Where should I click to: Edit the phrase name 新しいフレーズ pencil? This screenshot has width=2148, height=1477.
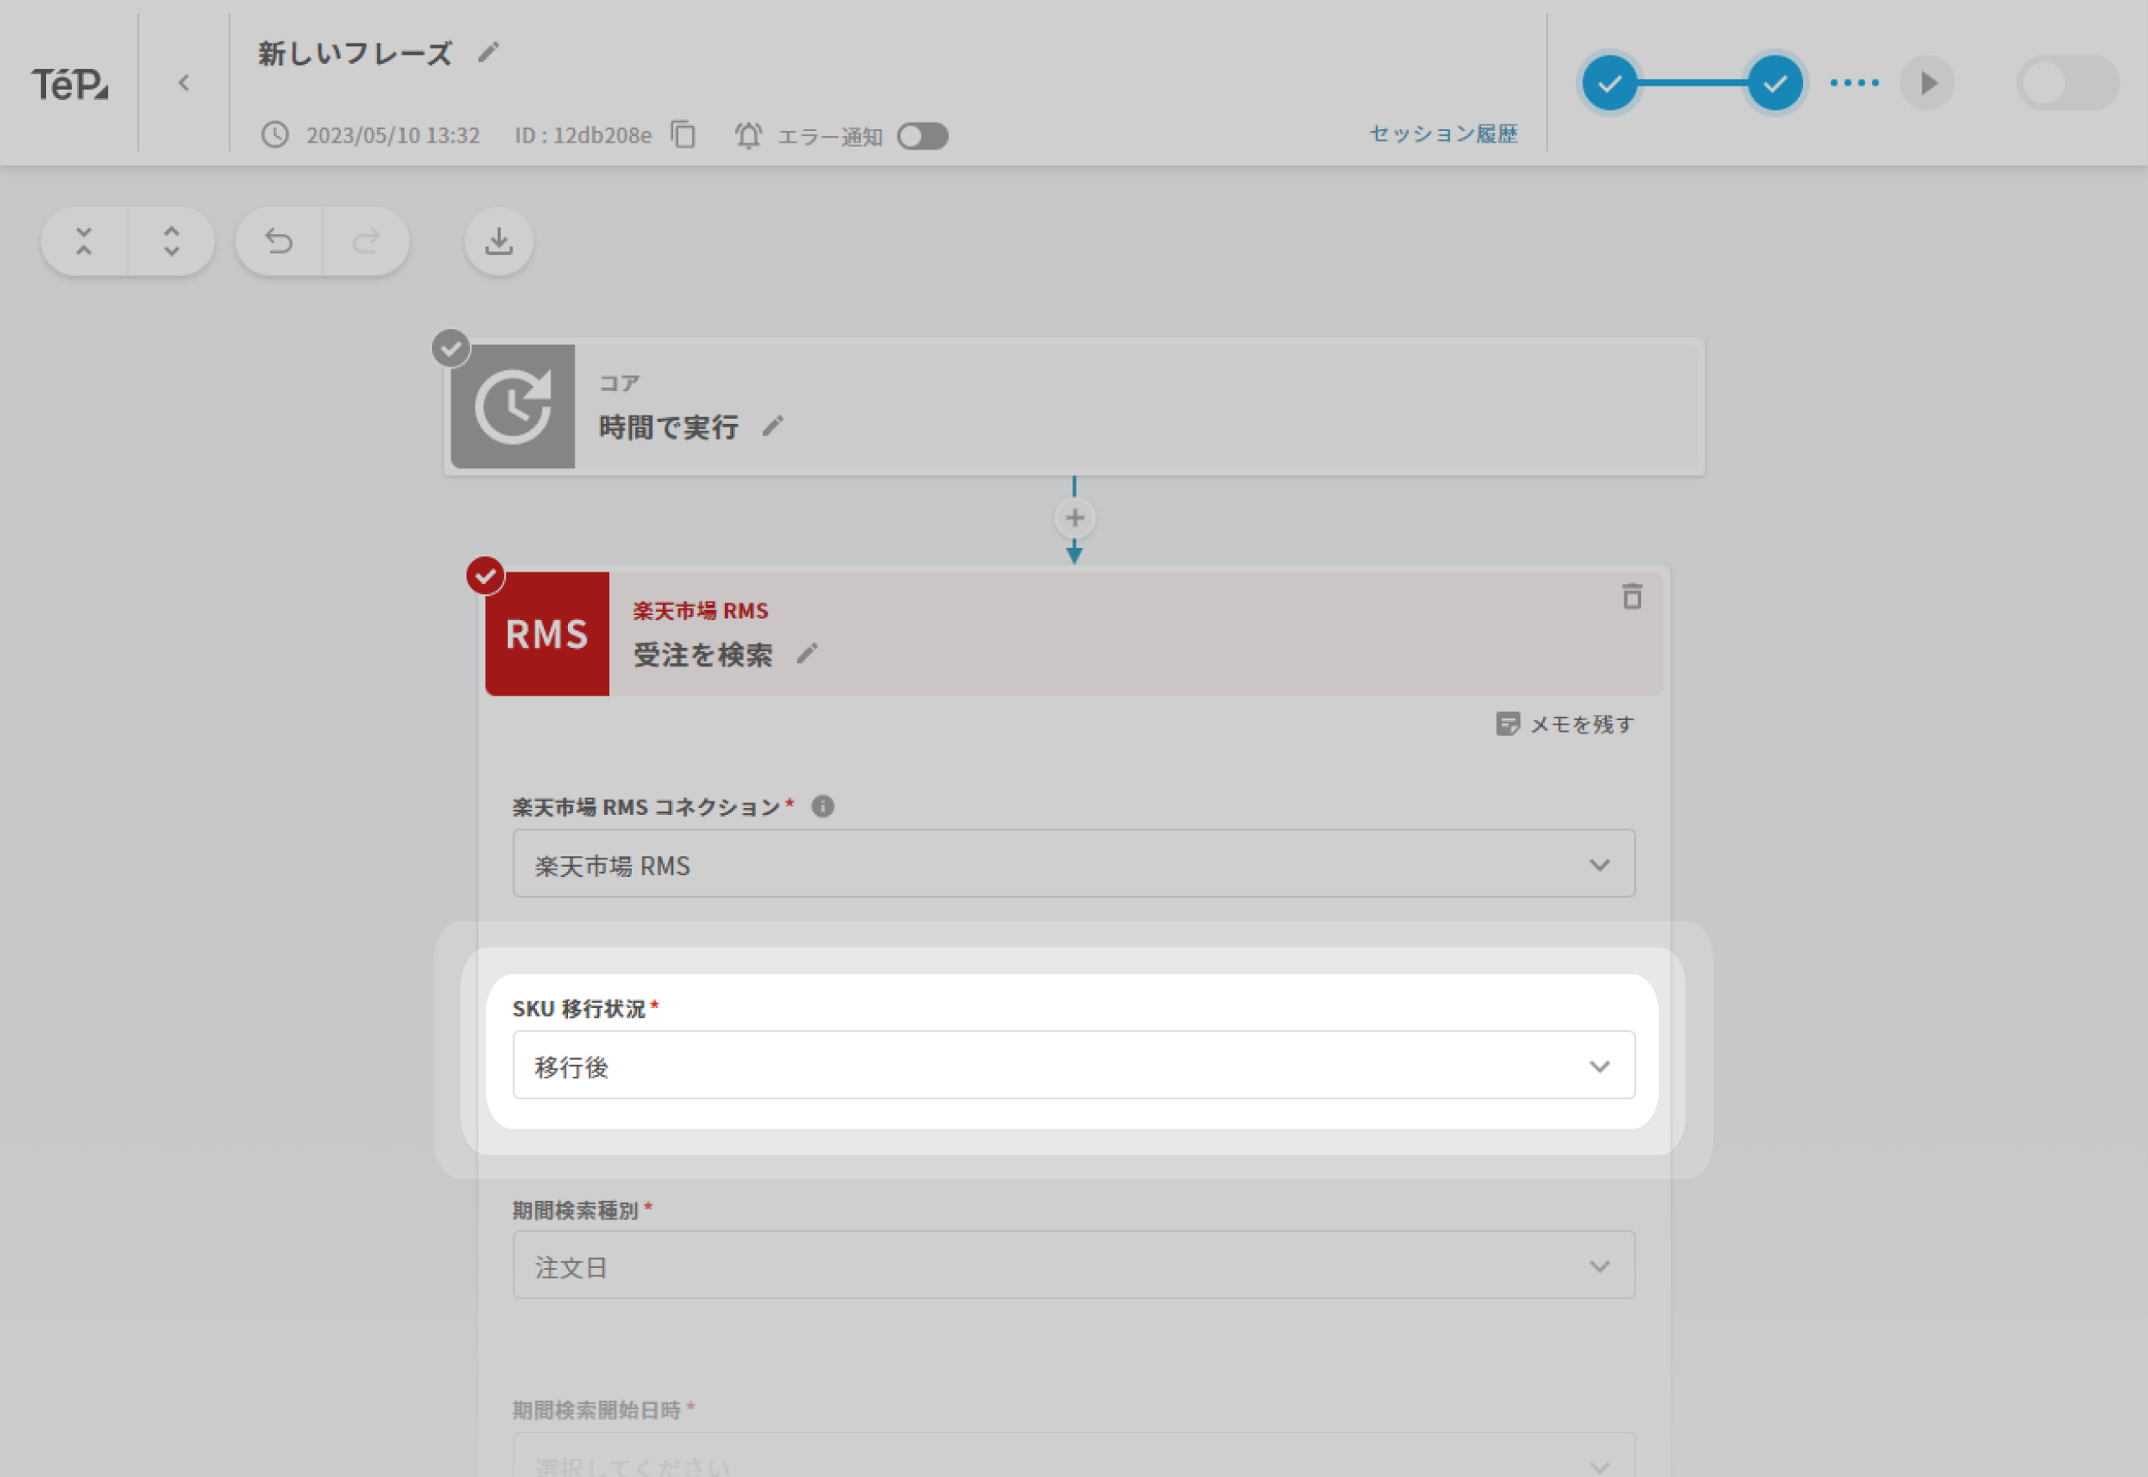488,53
